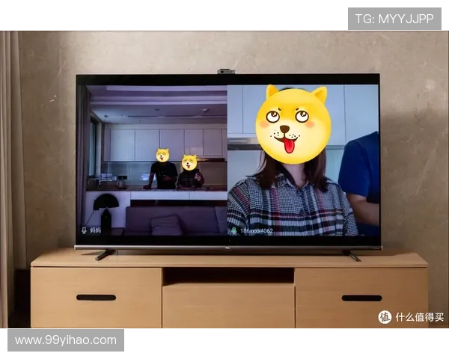Click the microphone icon beside 妈妈
The width and height of the screenshot is (449, 359).
tap(84, 231)
